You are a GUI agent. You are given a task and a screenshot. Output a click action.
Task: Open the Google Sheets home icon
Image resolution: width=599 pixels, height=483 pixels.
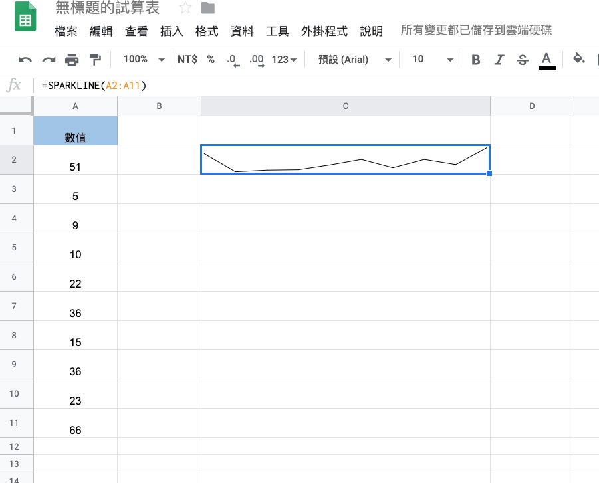(x=25, y=17)
